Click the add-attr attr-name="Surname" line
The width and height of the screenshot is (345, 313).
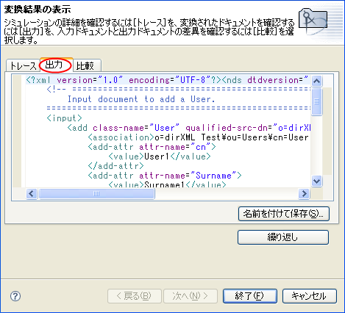click(x=165, y=176)
